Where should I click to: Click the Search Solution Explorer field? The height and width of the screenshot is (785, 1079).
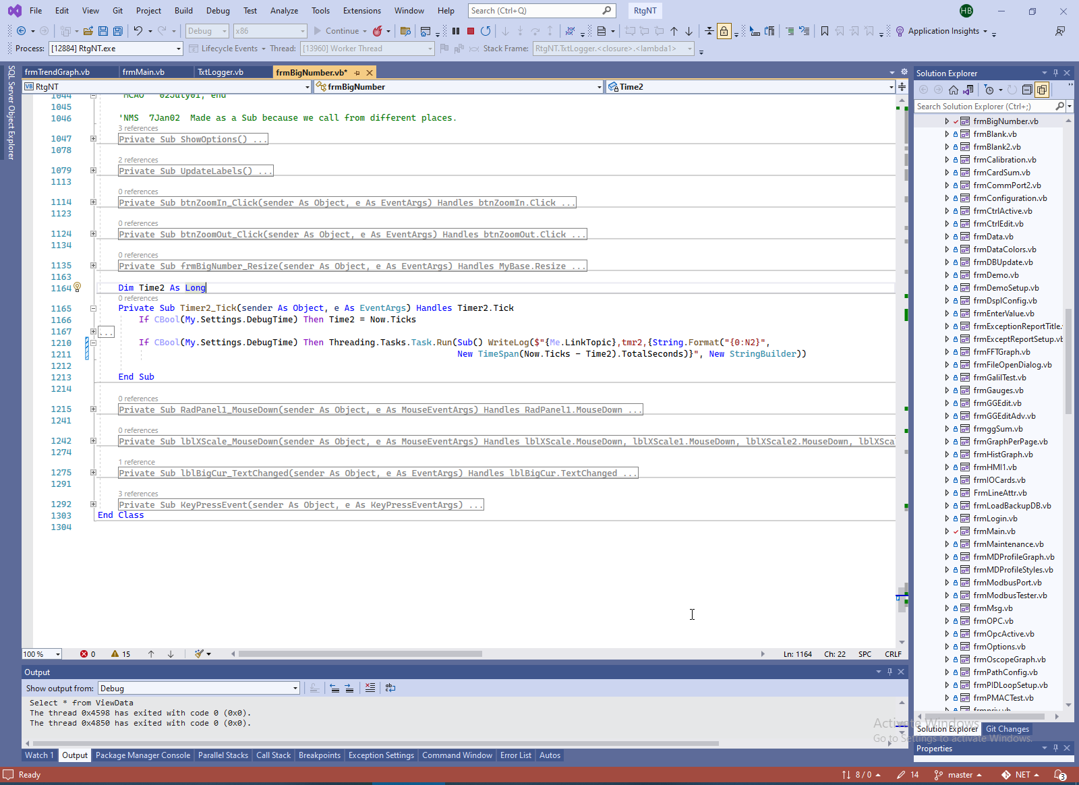click(989, 106)
